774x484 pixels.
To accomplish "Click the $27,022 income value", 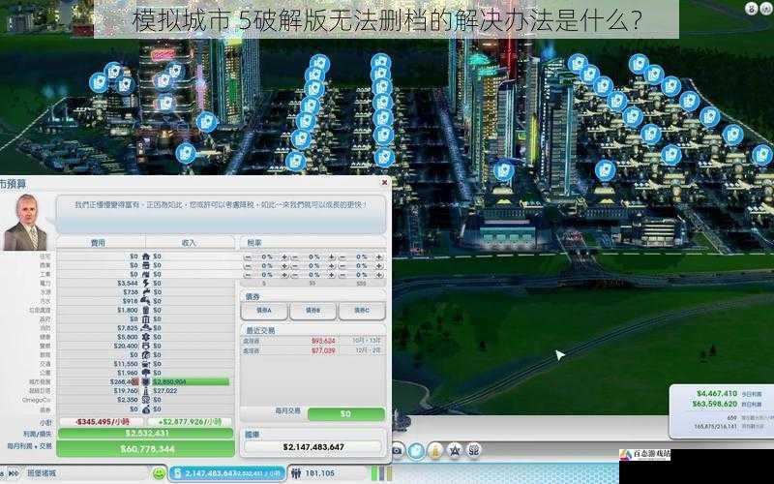I will click(164, 391).
